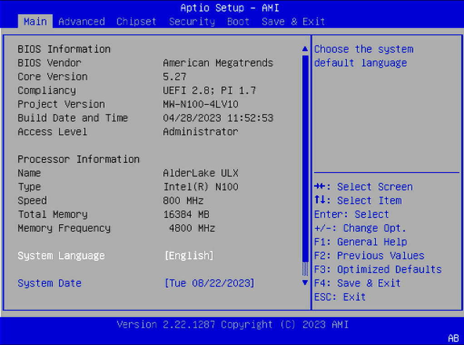Select the Boot tab
The height and width of the screenshot is (345, 464).
tap(238, 22)
